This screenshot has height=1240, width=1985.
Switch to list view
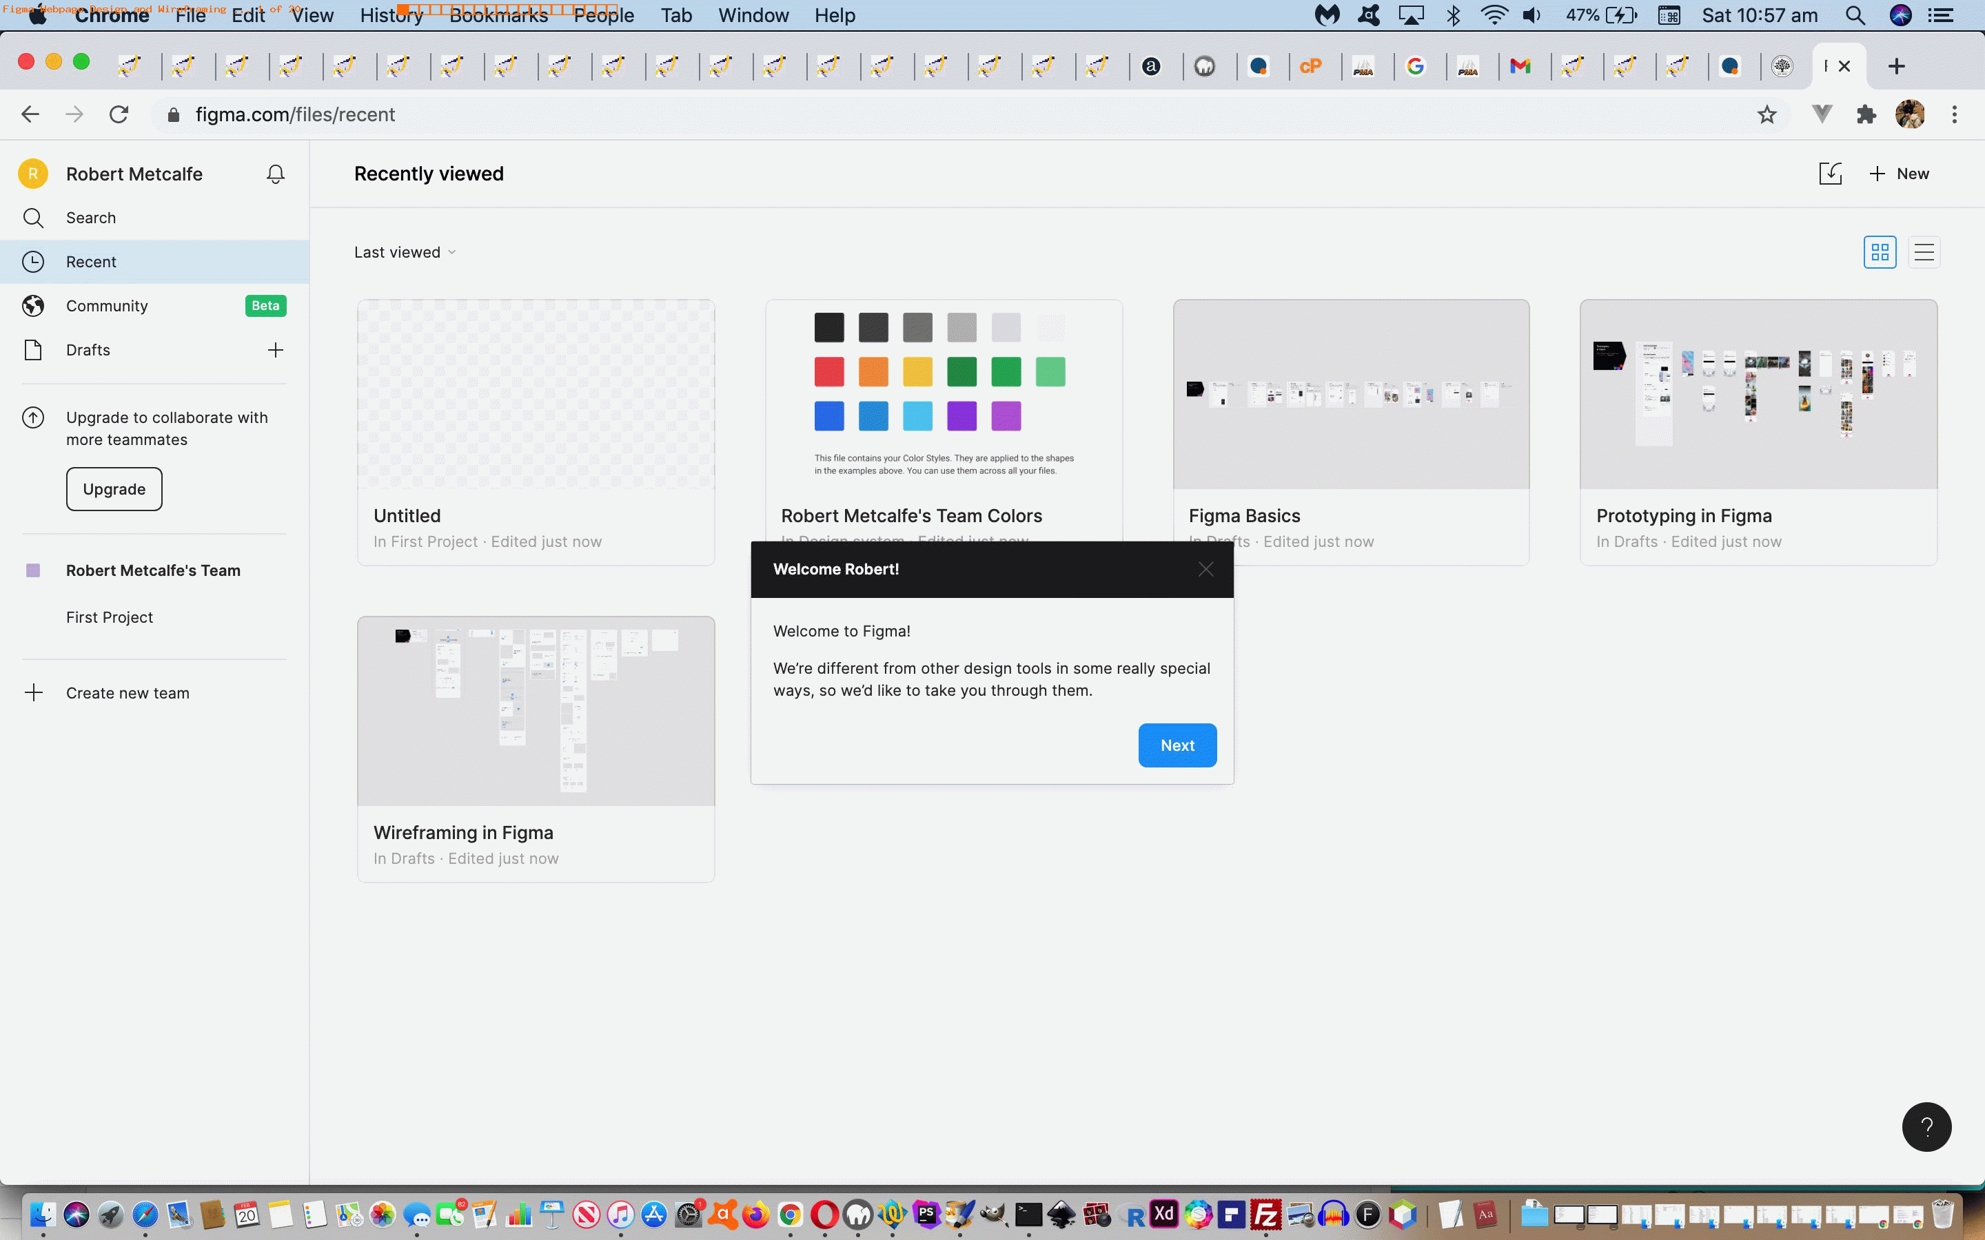pyautogui.click(x=1924, y=253)
